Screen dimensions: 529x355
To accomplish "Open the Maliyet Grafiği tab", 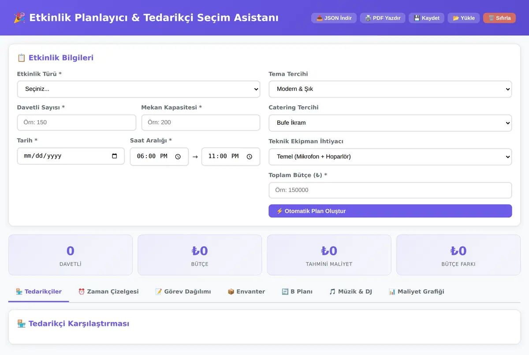I will pos(416,292).
